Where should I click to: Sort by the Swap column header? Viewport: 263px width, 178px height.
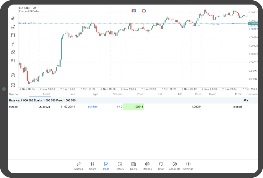click(x=213, y=94)
